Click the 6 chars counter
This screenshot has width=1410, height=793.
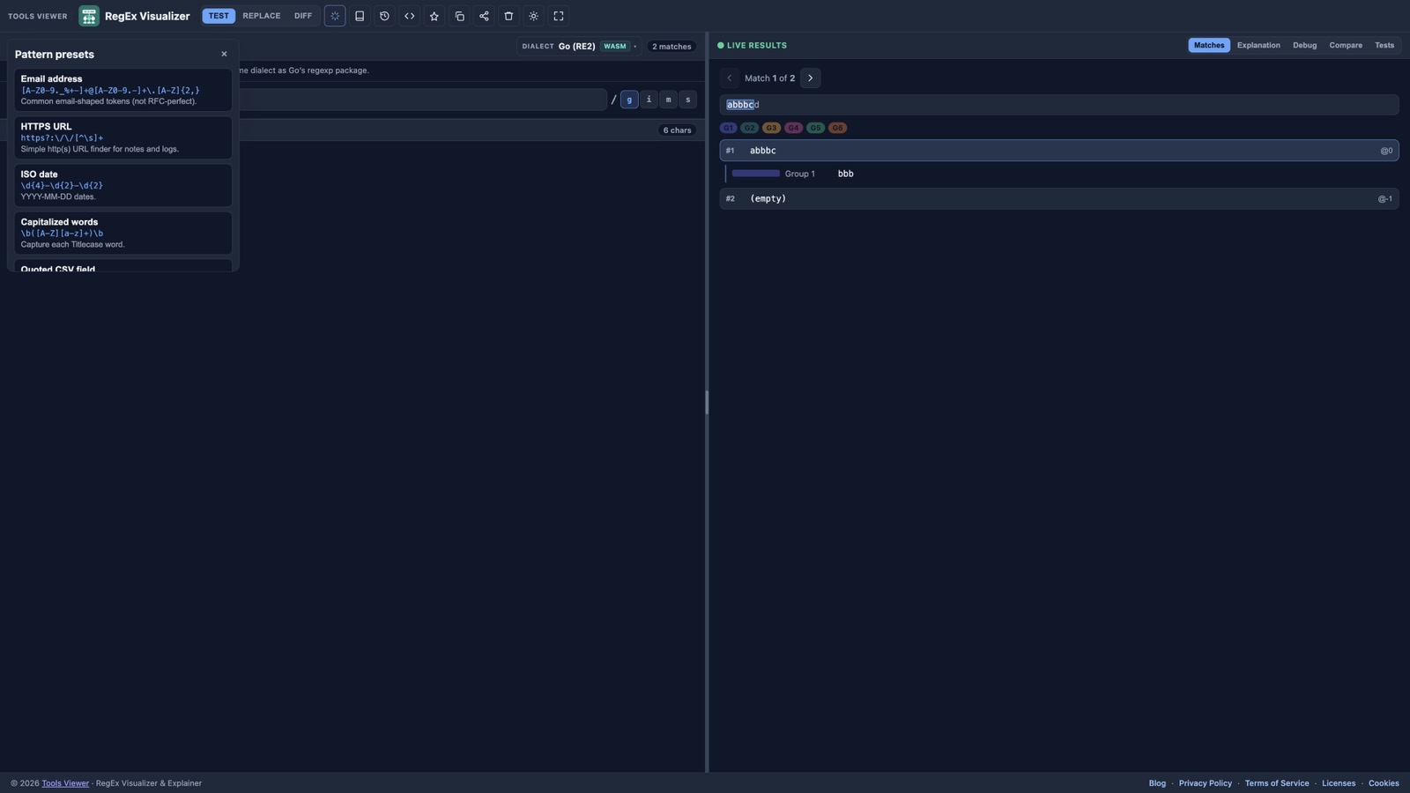click(677, 130)
